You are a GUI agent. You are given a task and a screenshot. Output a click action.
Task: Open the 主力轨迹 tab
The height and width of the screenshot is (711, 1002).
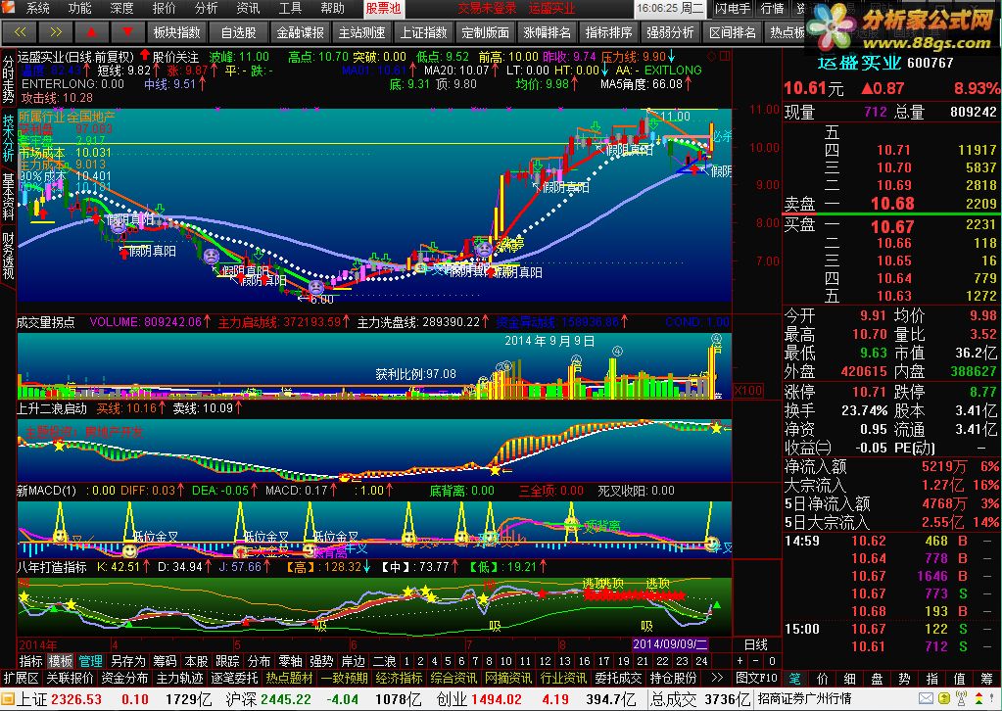pyautogui.click(x=179, y=678)
